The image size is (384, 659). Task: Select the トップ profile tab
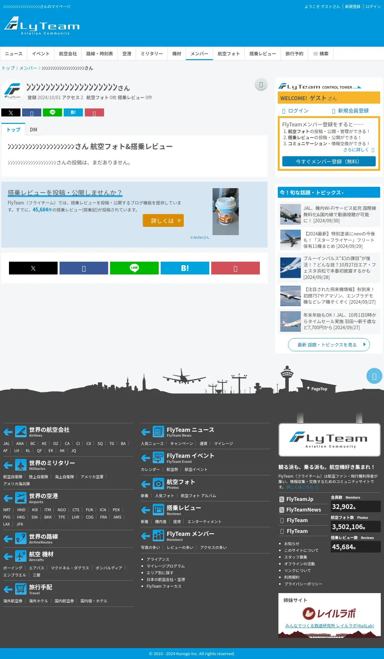pyautogui.click(x=13, y=130)
